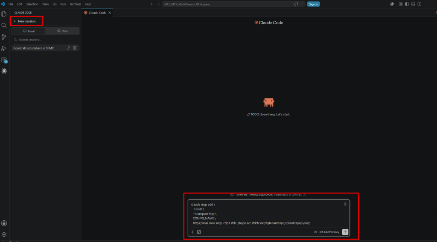Open the File menu
This screenshot has width=437, height=242.
point(11,4)
